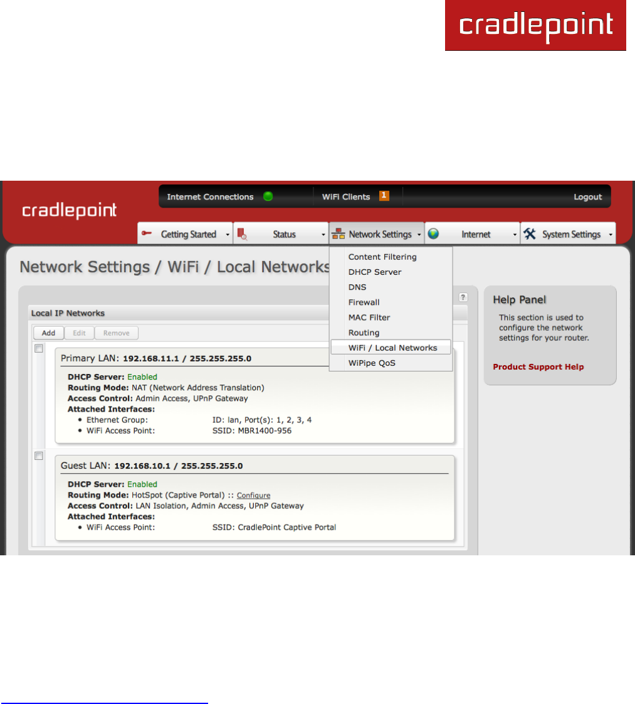Check the Primary LAN checkbox
The height and width of the screenshot is (704, 635).
(x=39, y=348)
